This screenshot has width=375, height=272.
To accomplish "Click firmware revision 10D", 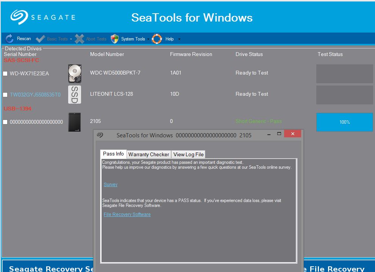I will 175,94.
